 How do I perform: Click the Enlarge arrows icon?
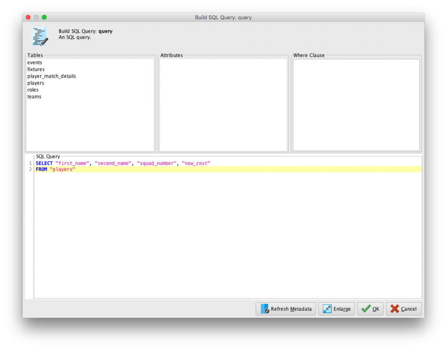pyautogui.click(x=327, y=309)
